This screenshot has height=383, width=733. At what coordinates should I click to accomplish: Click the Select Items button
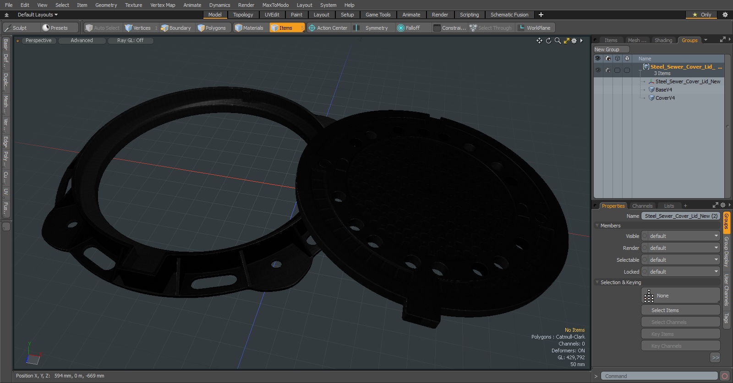point(680,310)
